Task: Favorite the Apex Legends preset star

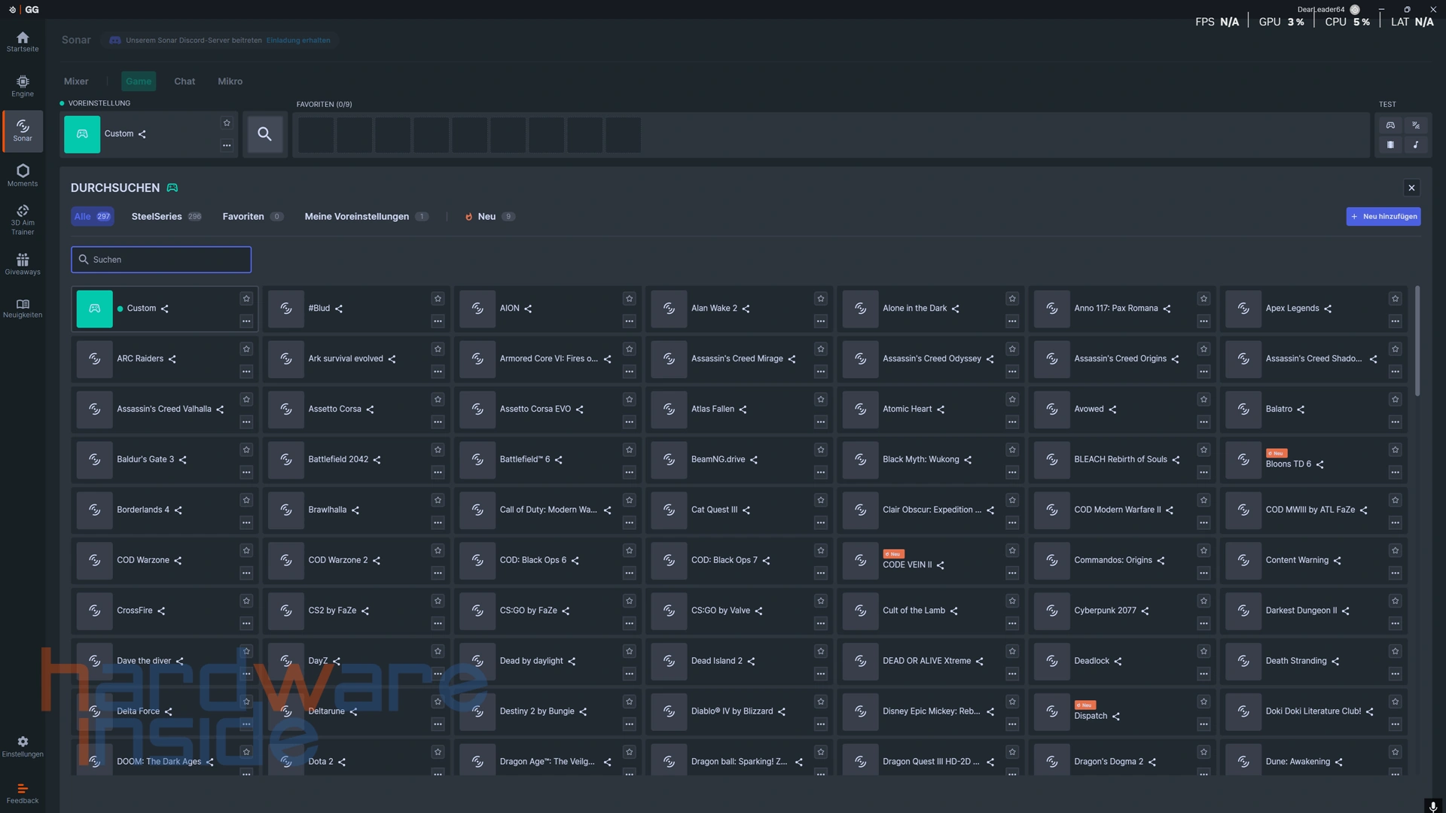Action: tap(1395, 299)
